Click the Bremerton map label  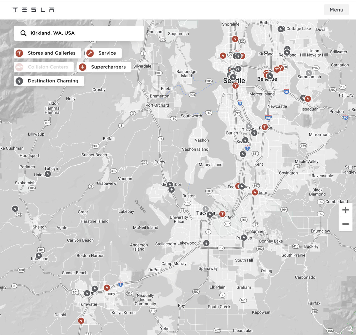pyautogui.click(x=159, y=96)
